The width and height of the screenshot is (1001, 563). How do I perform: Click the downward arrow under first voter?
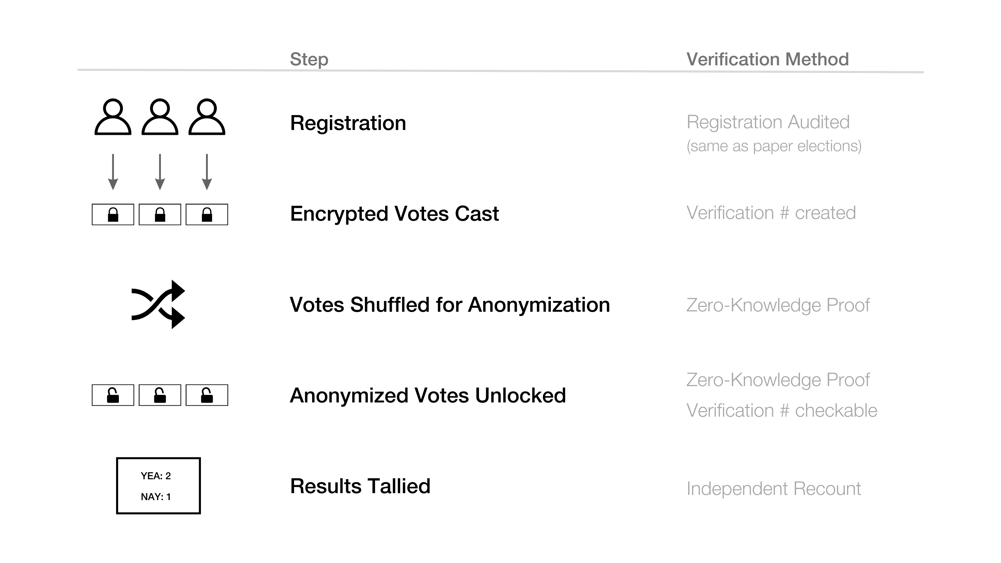tap(113, 172)
